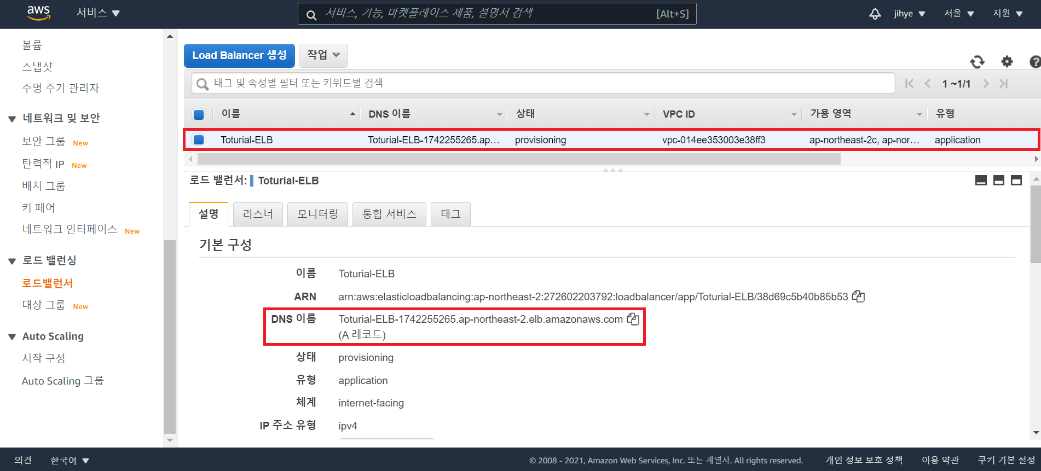
Task: Open 볼륨 in the sidebar
Action: point(32,45)
